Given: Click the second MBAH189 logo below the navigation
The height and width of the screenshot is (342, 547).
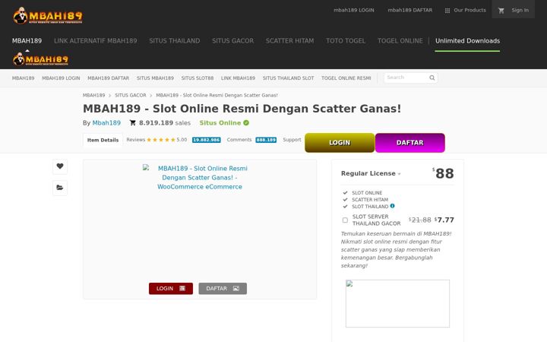Looking at the screenshot, I should coord(41,59).
